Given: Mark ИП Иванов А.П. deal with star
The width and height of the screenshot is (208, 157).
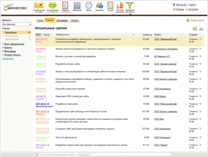Looking at the screenshot, I should pos(200,56).
